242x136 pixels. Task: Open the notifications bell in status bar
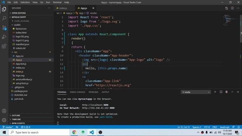(x=239, y=127)
